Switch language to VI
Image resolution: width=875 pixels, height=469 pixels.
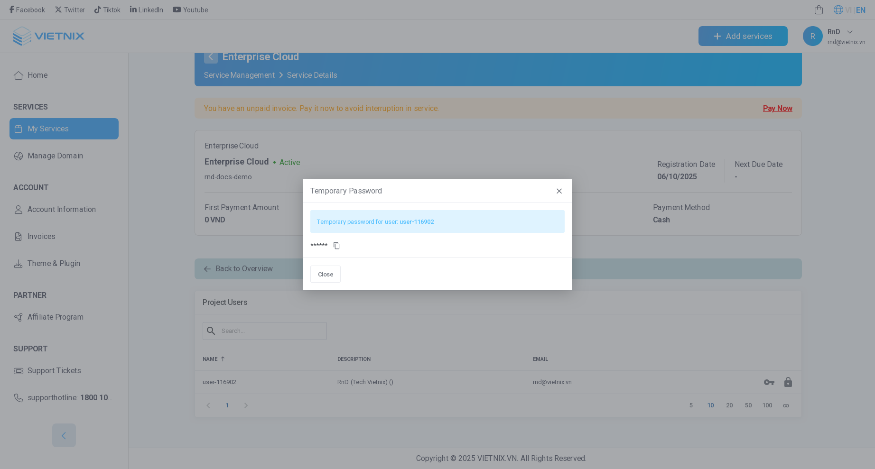pyautogui.click(x=848, y=10)
